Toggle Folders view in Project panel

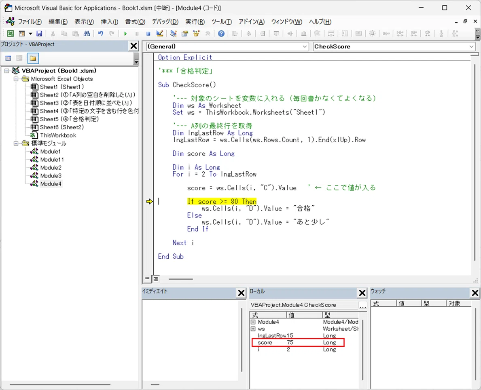coord(33,58)
